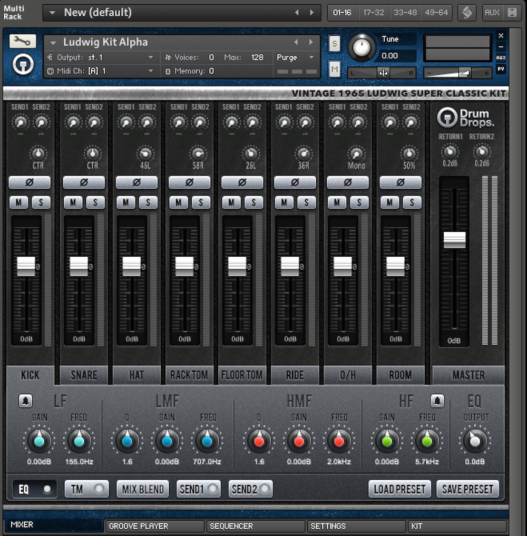Click the Tune value field
Image resolution: width=527 pixels, height=536 pixels.
(396, 56)
